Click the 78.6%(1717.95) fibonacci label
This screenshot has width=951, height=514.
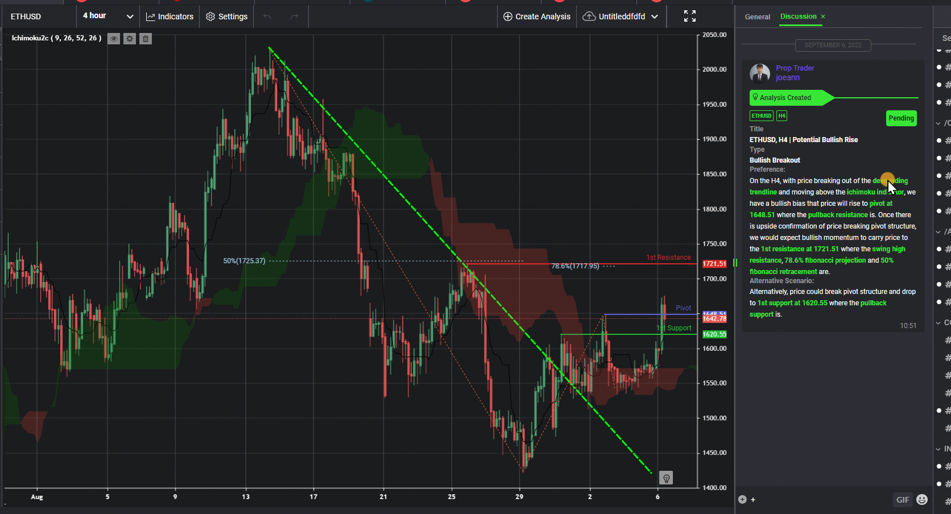tap(575, 266)
